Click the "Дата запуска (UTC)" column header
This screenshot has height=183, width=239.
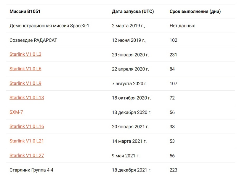pos(133,12)
